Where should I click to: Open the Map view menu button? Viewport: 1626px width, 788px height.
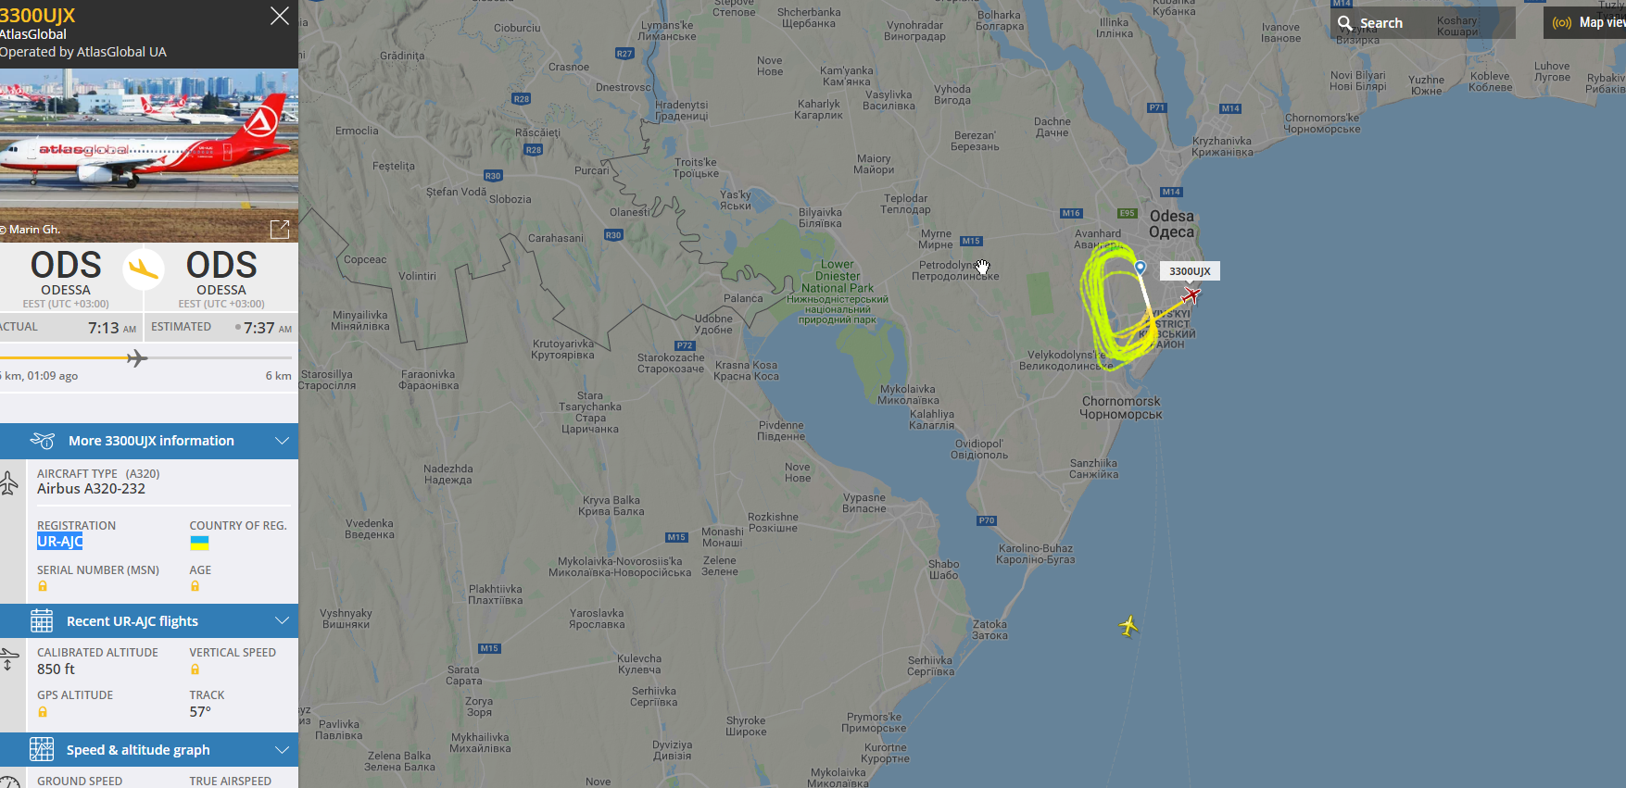pyautogui.click(x=1585, y=23)
